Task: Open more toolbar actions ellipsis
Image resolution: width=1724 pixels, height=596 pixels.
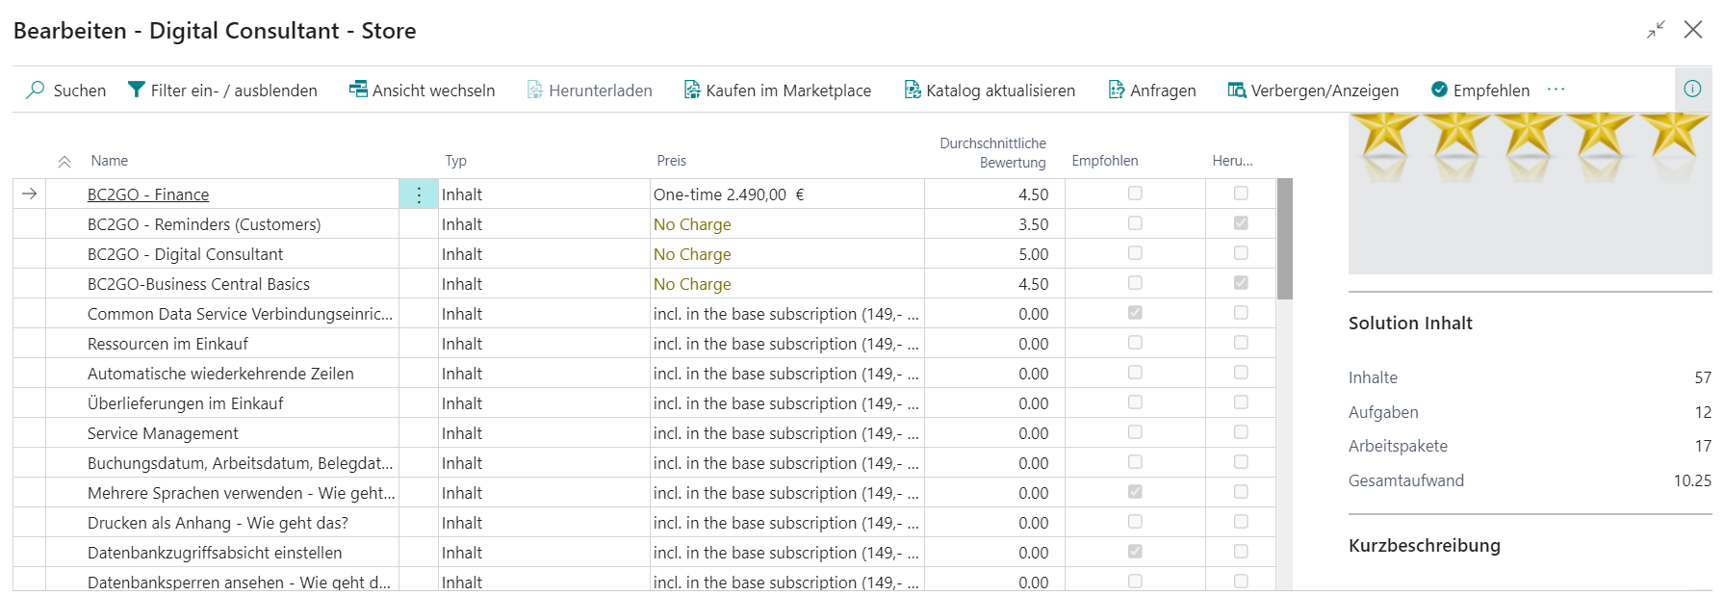Action: [1556, 90]
